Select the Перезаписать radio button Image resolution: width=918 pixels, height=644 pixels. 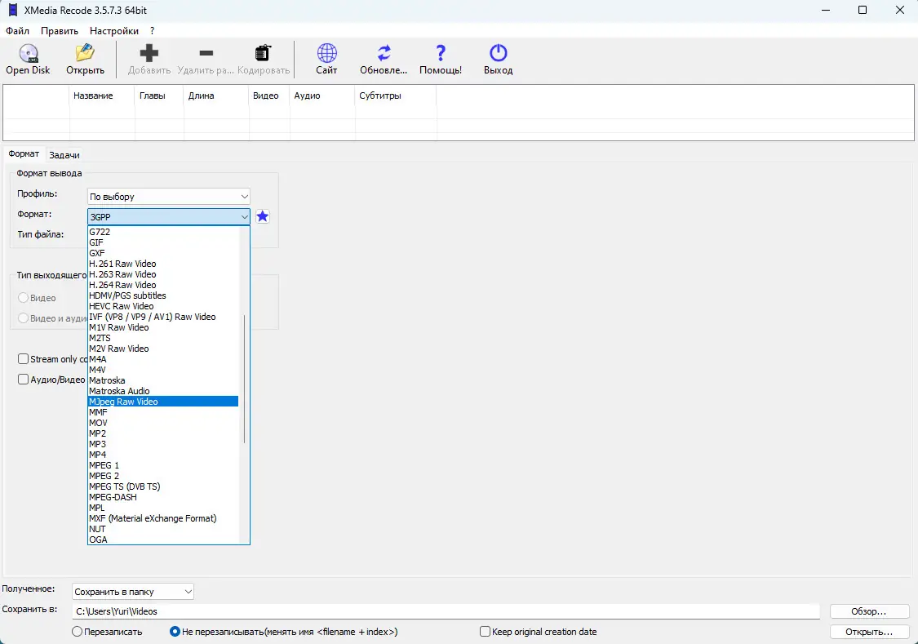point(77,632)
